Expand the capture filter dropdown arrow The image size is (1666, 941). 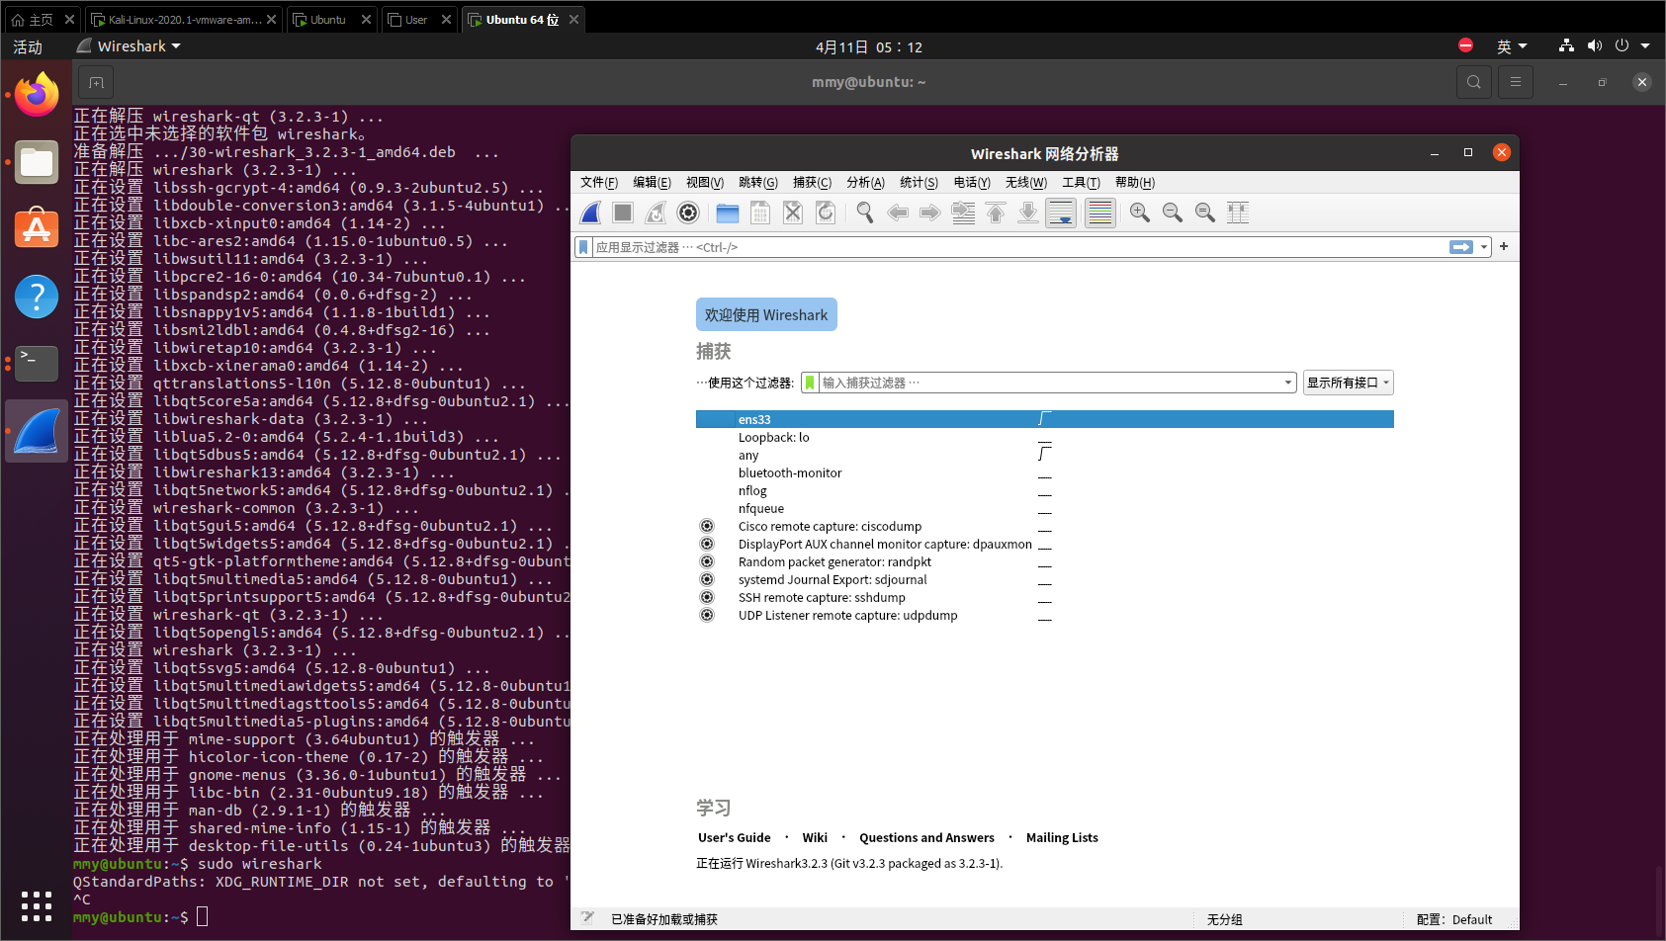coord(1288,383)
